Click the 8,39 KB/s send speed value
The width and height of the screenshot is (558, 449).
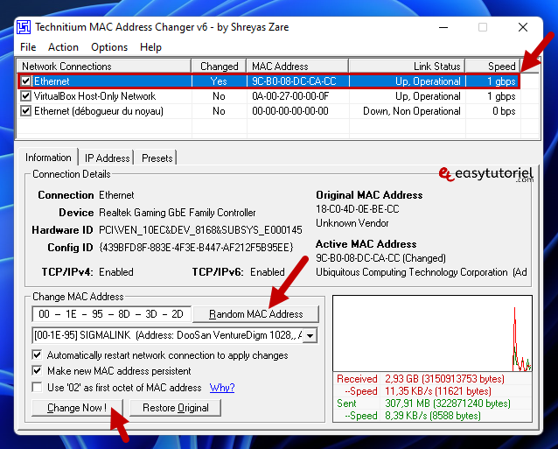(x=433, y=416)
